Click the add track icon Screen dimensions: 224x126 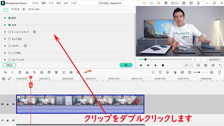pos(4,79)
